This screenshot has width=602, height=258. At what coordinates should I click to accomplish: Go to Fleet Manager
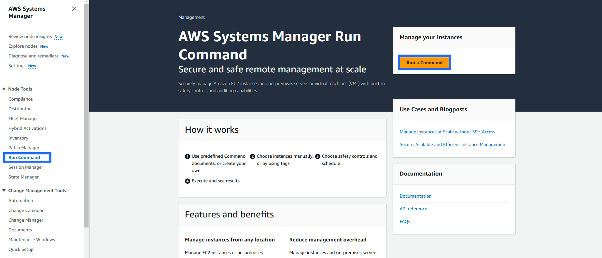[23, 118]
